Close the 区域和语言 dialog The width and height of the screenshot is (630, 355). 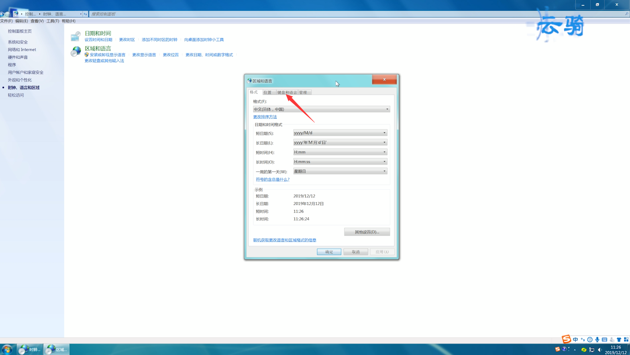click(384, 79)
